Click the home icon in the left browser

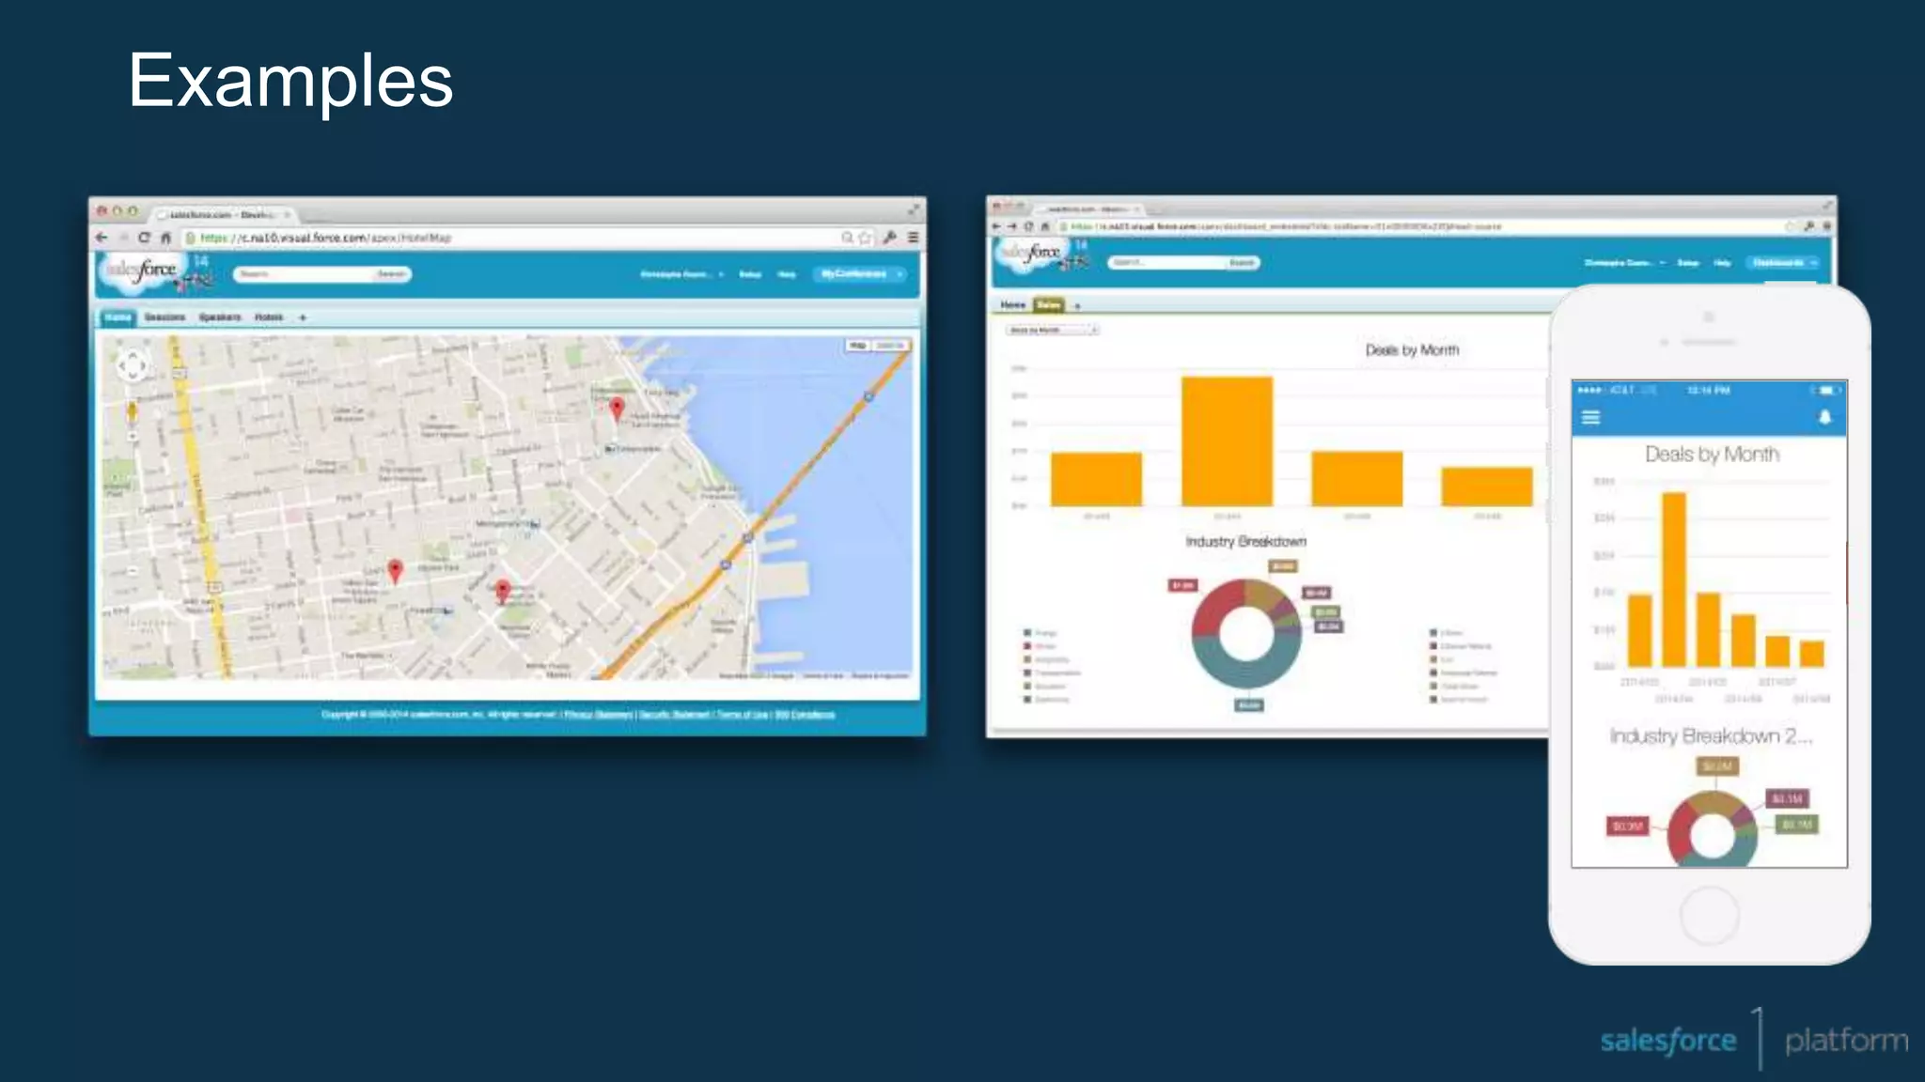click(165, 238)
